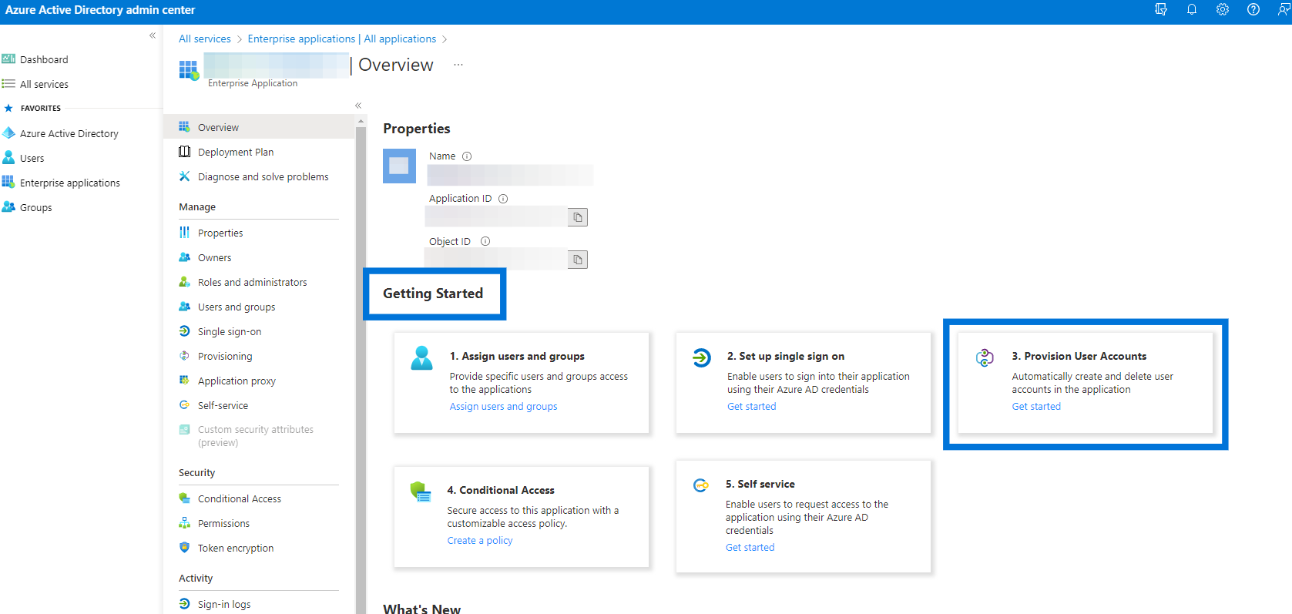The width and height of the screenshot is (1292, 614).
Task: Collapse the application resource menu chevron
Action: pos(358,106)
